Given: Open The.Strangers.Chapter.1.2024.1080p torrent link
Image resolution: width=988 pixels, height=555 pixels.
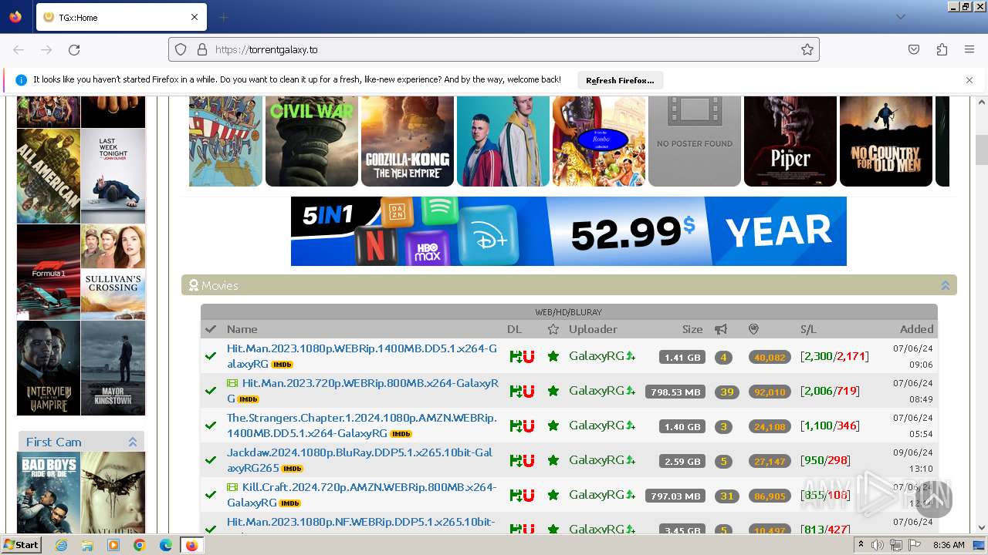Looking at the screenshot, I should coord(362,425).
